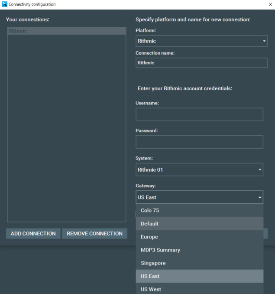Click the Connection name field
275x294 pixels.
click(x=202, y=63)
